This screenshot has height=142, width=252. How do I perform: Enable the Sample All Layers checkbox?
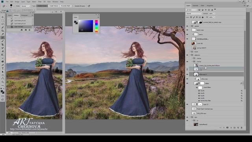pos(74,6)
